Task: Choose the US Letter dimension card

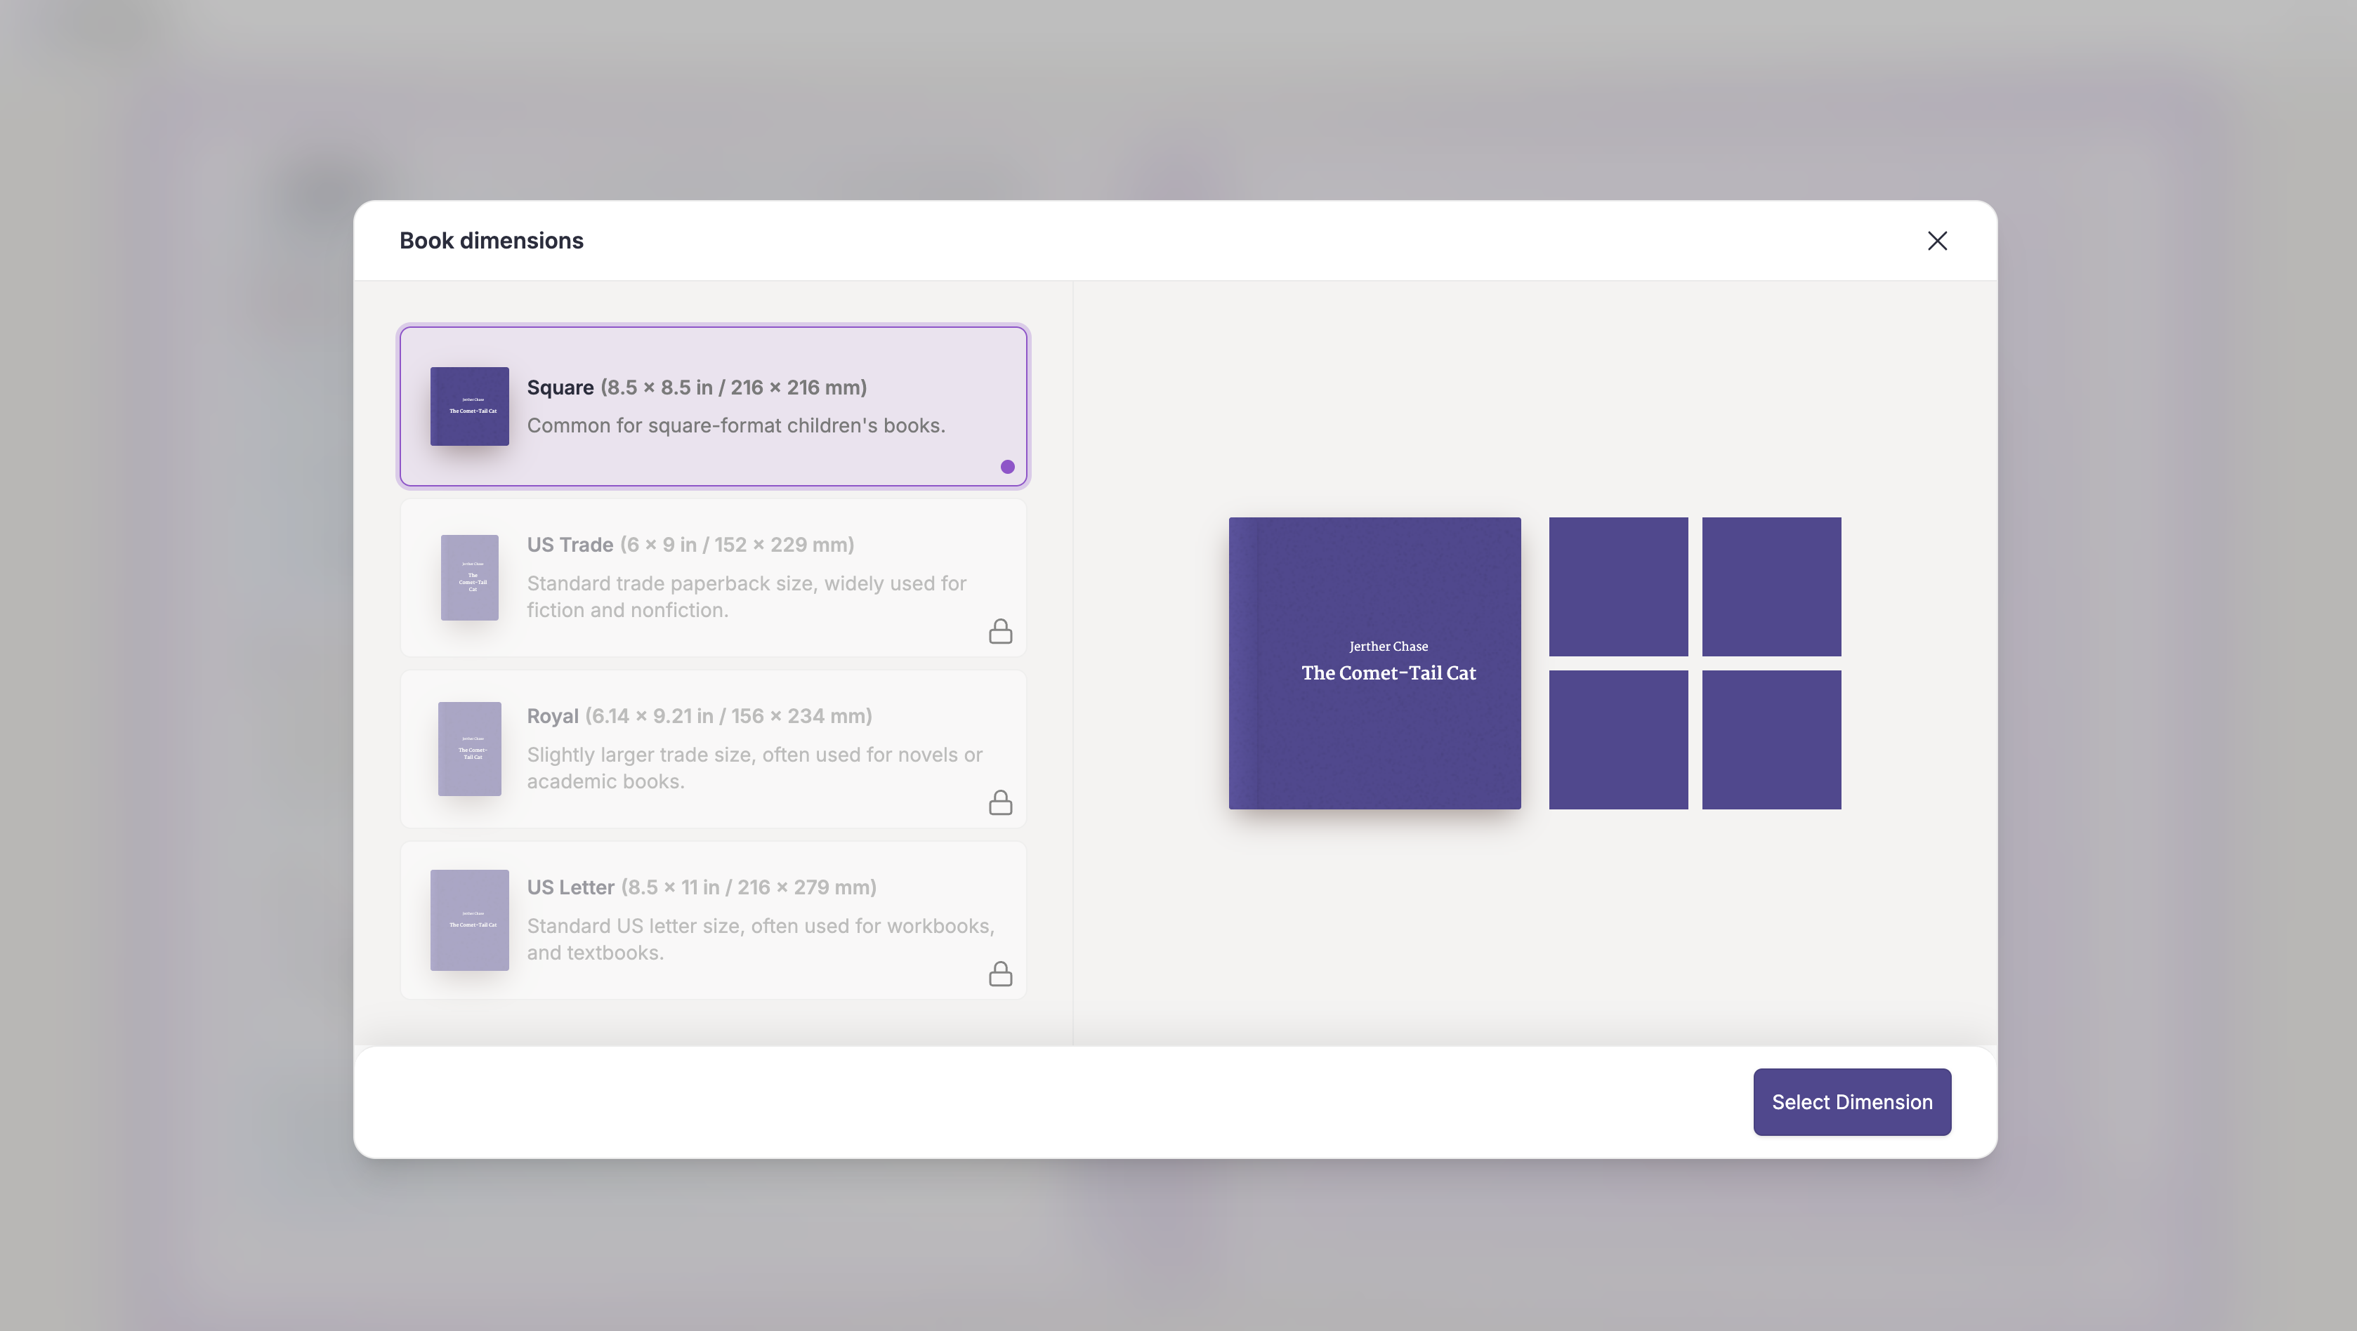Action: click(714, 920)
